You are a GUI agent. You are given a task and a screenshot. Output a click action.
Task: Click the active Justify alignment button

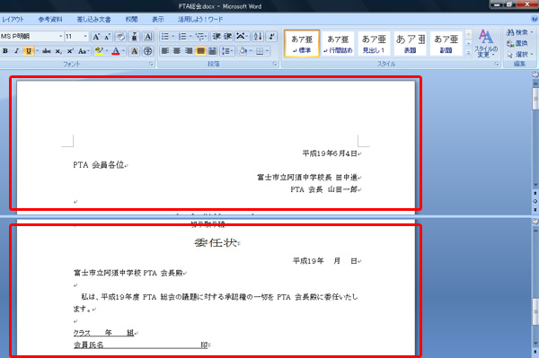(x=200, y=51)
